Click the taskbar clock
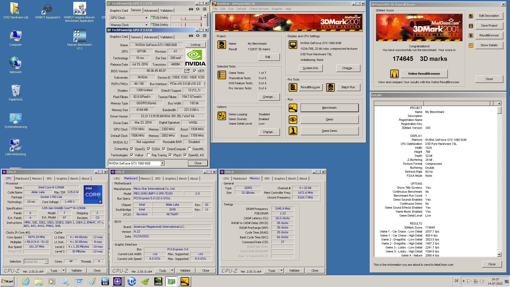Viewport: 510px width, 287px height. point(495,281)
